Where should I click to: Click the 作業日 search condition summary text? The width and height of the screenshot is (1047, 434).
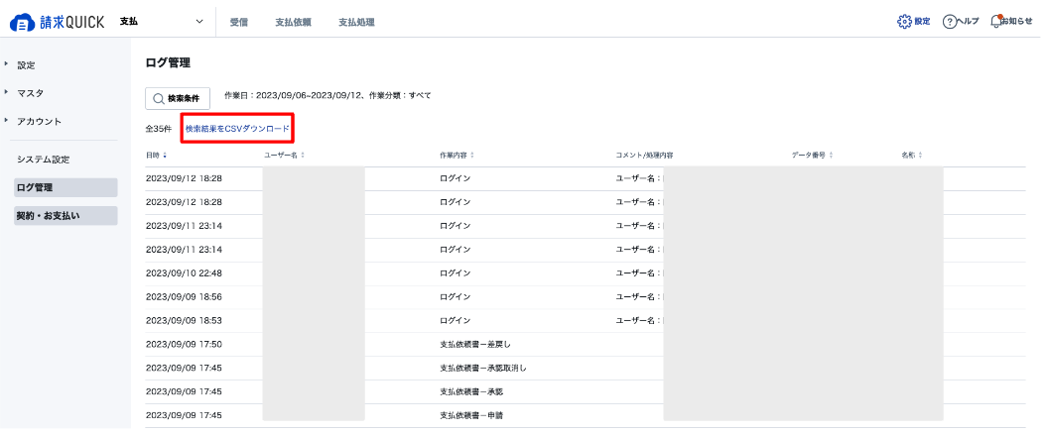(x=327, y=95)
